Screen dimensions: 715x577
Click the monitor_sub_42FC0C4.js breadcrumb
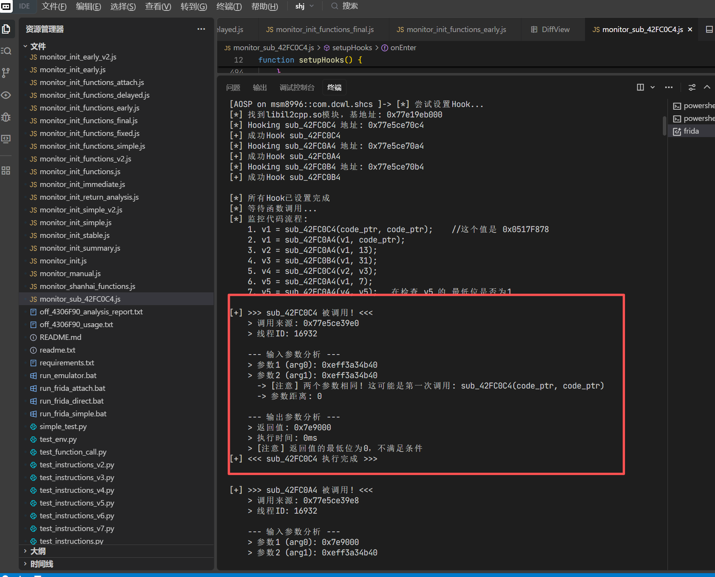(269, 48)
